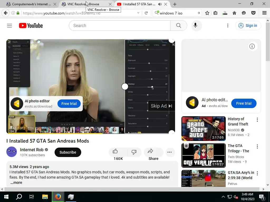Reload the page with the refresh icon
Image resolution: width=270 pixels, height=202 pixels.
(146, 13)
